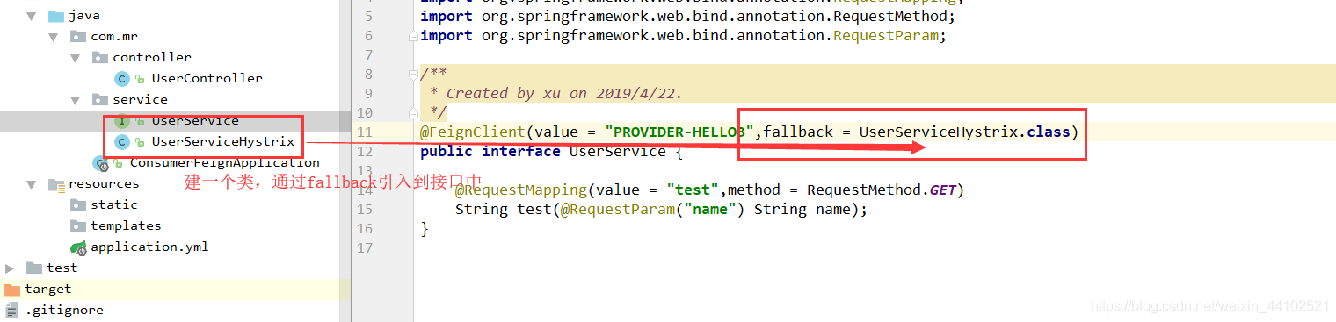1336x322 pixels.
Task: Select the target folder
Action: point(47,289)
